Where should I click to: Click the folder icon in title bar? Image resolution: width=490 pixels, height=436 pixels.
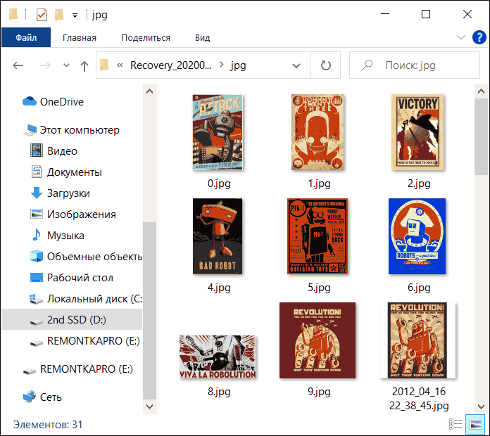13,14
